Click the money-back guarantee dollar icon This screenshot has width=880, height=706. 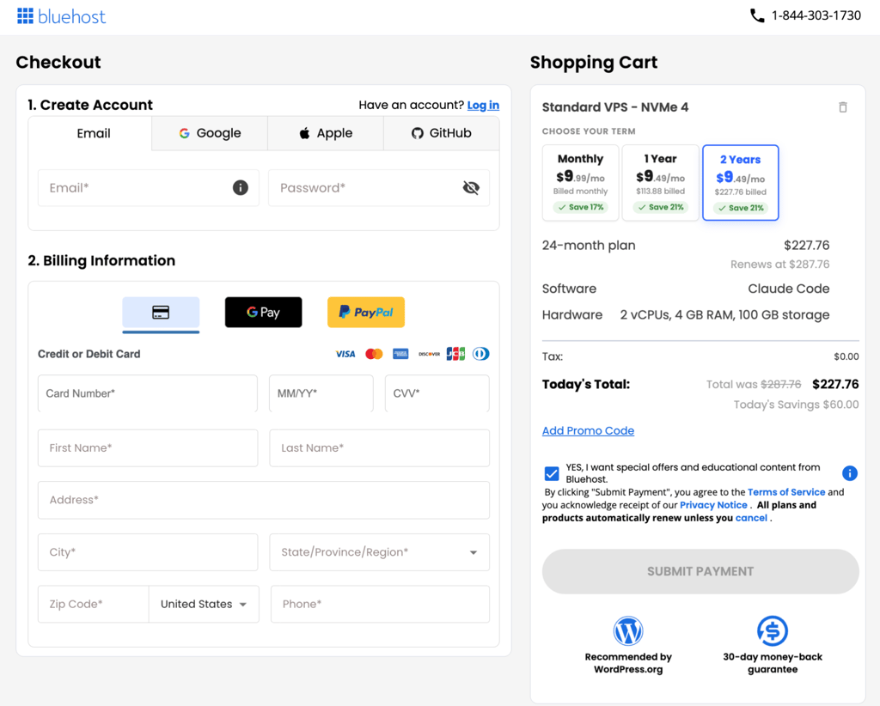point(773,631)
